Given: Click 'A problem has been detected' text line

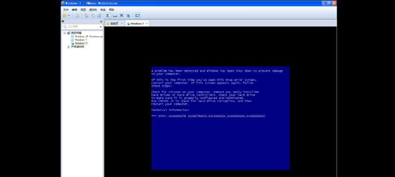Looking at the screenshot, I should click(x=217, y=71).
